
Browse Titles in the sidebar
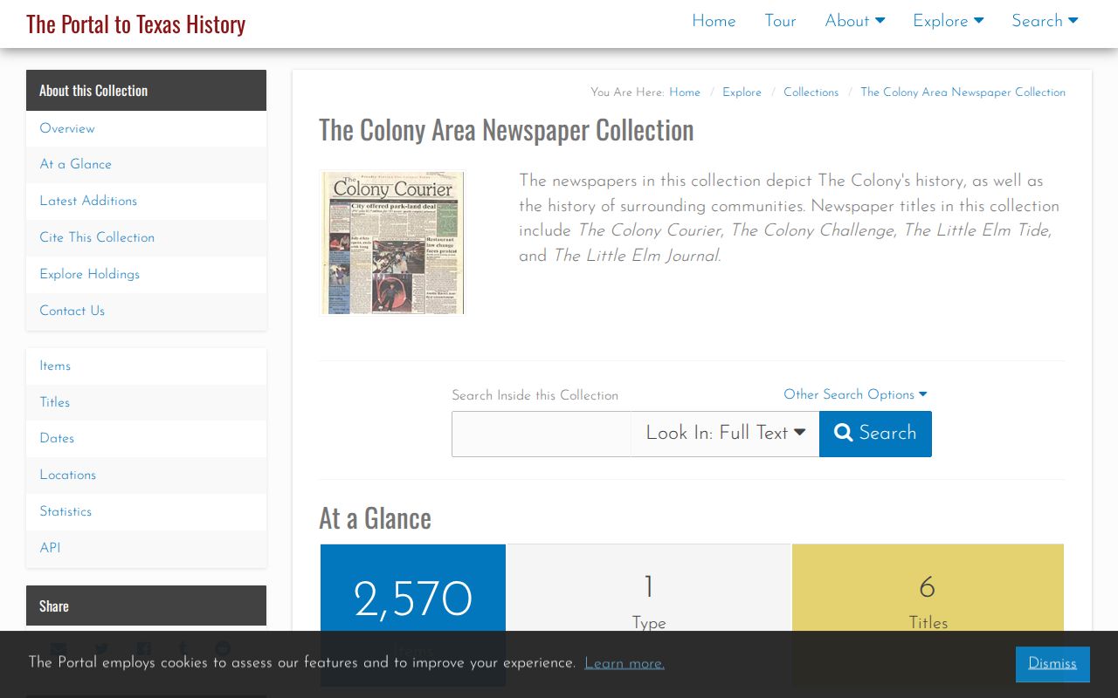point(146,402)
